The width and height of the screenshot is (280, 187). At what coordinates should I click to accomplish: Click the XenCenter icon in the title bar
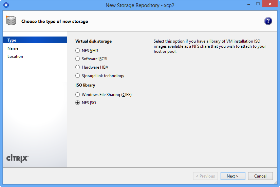[x=6, y=5]
